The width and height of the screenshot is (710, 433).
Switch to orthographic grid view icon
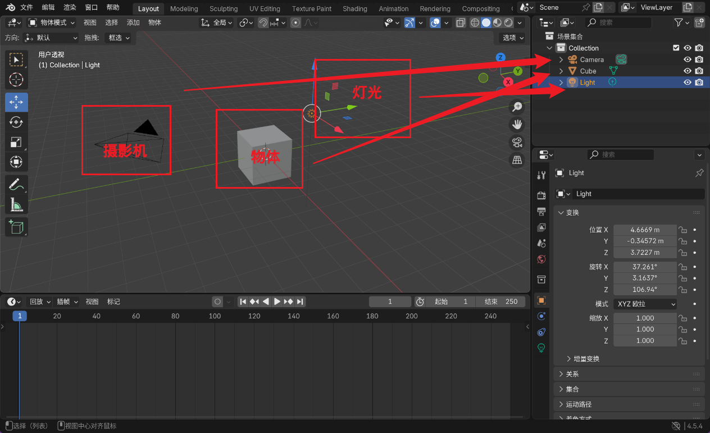tap(517, 161)
